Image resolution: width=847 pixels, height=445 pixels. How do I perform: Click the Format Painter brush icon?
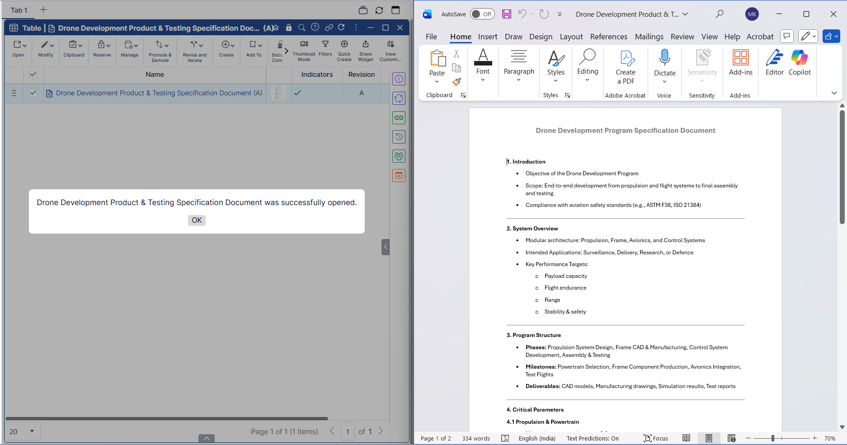tap(456, 82)
